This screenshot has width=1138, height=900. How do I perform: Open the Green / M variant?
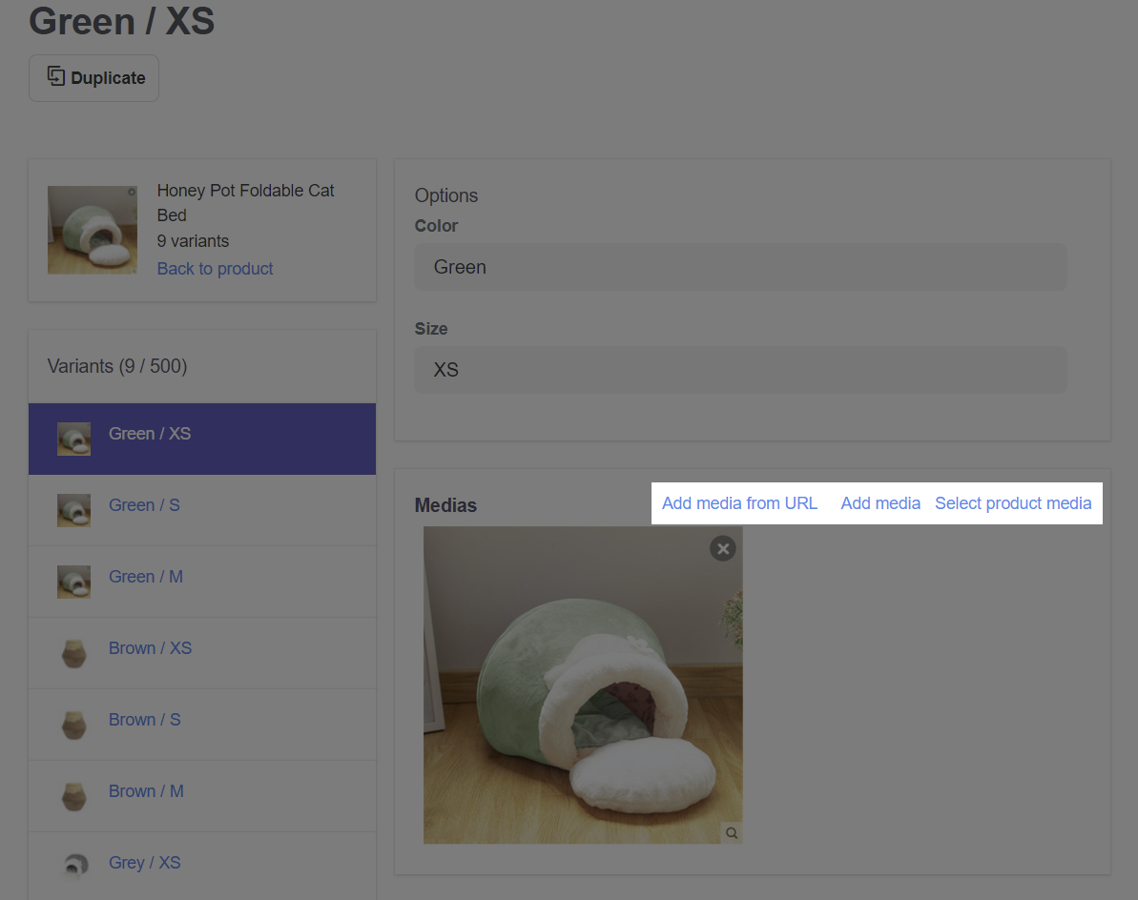point(146,577)
